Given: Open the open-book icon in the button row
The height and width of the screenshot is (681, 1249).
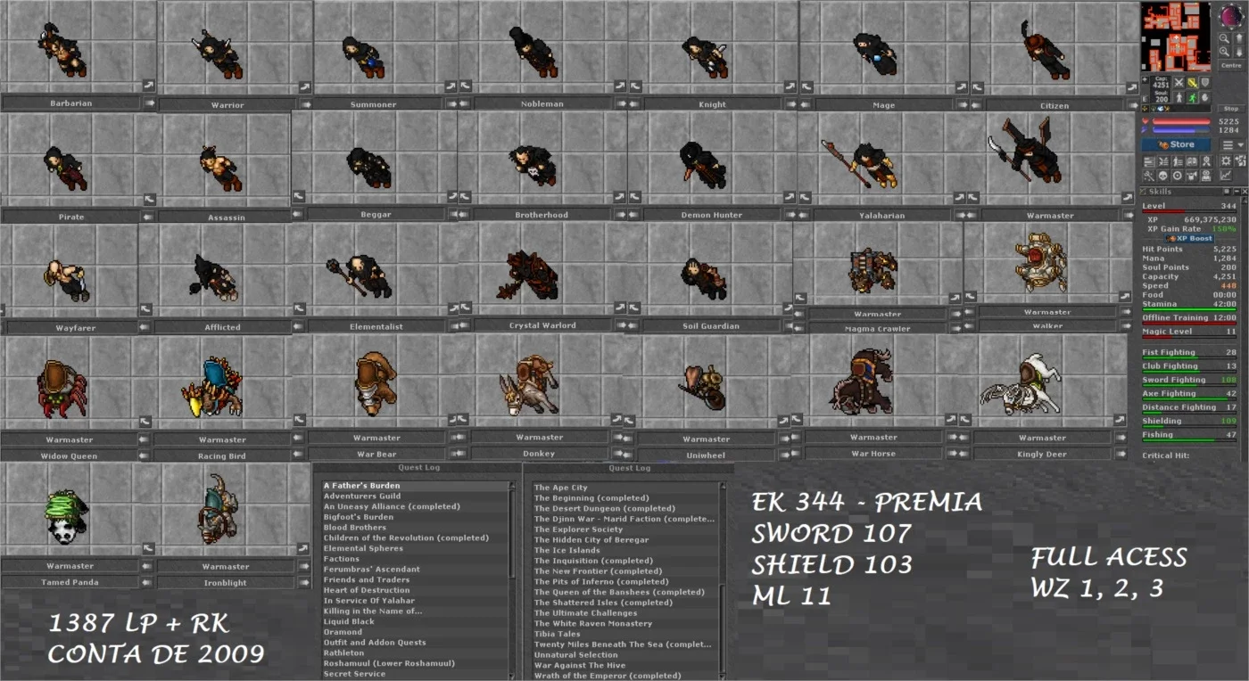Looking at the screenshot, I should 1192,161.
